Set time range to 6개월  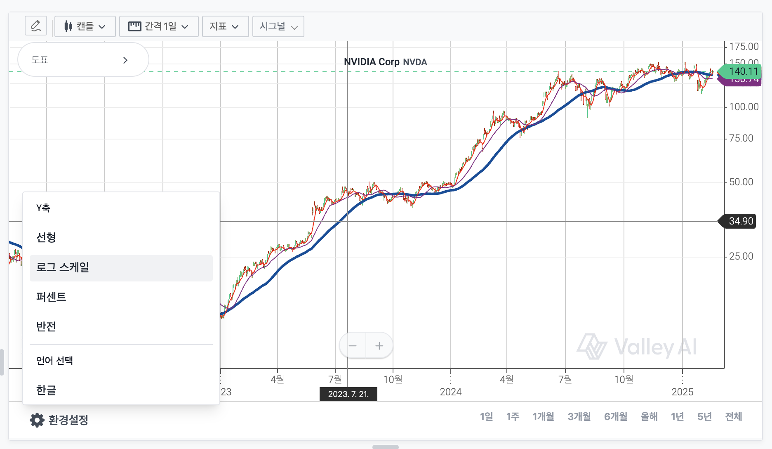[x=616, y=417]
